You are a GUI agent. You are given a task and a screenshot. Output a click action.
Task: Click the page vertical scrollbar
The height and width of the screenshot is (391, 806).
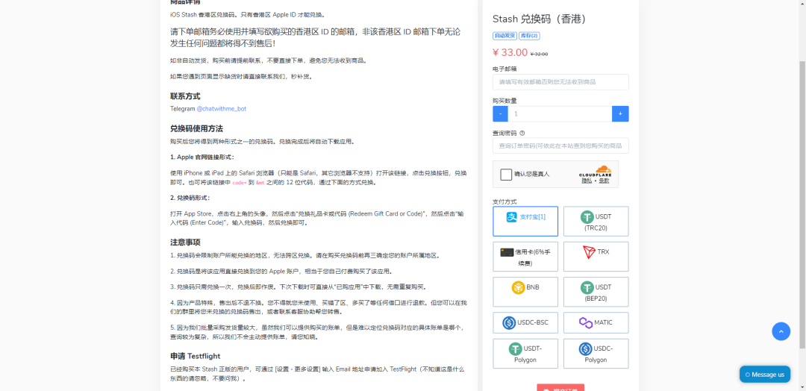(x=802, y=205)
